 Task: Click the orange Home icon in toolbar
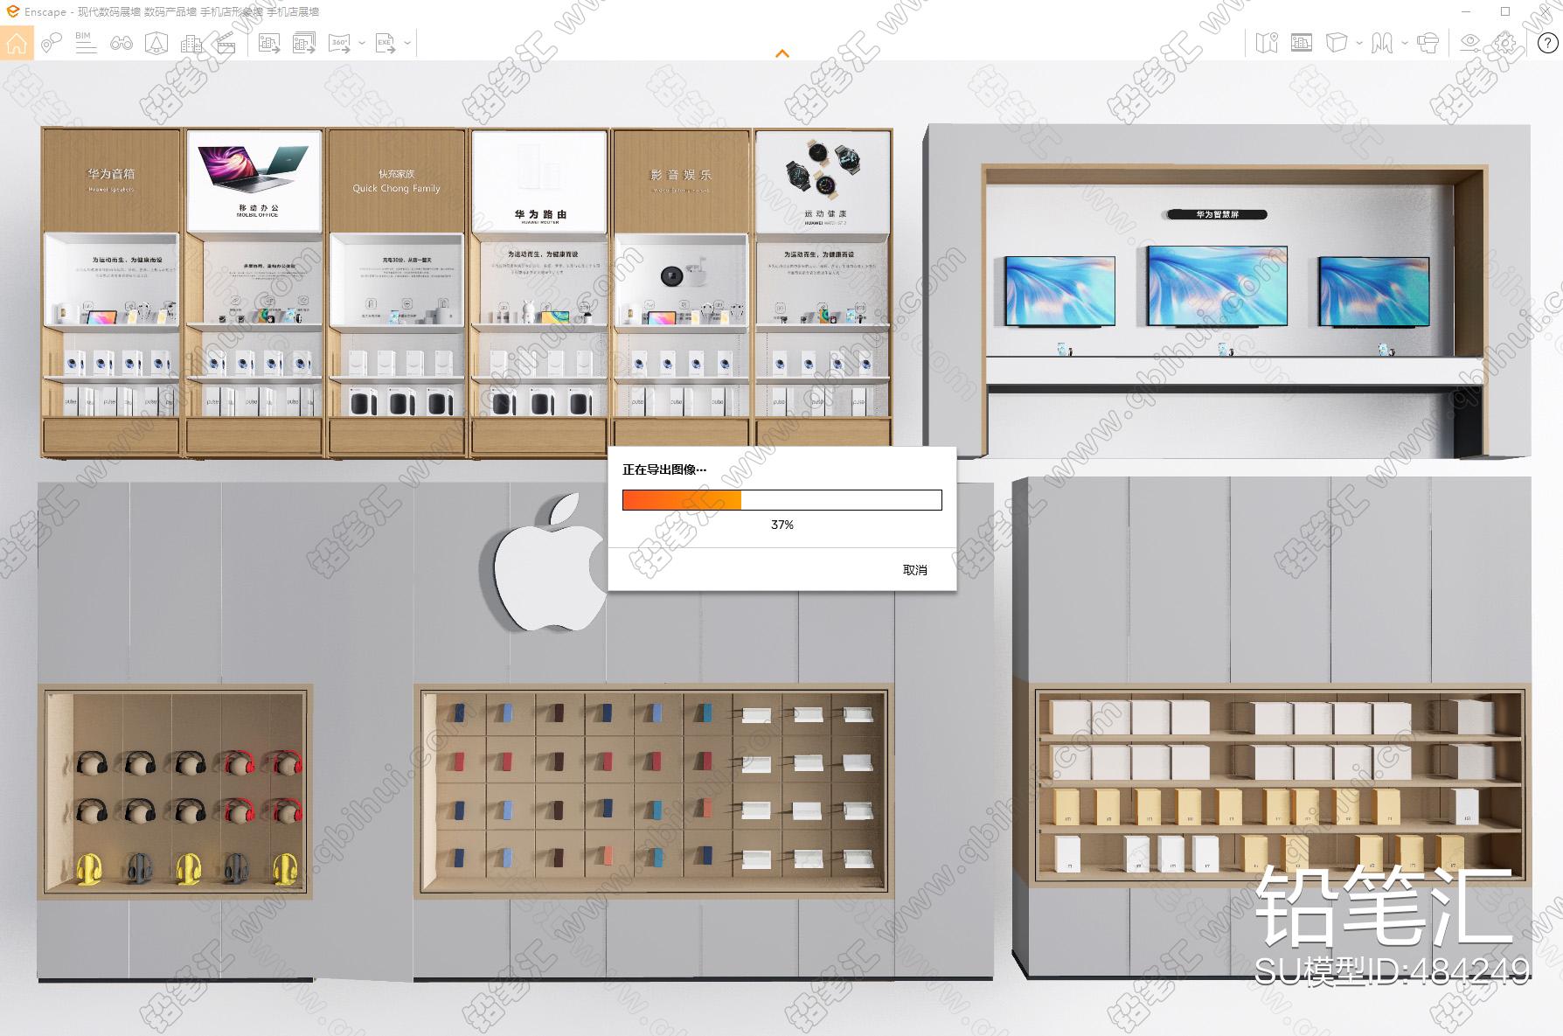(17, 43)
